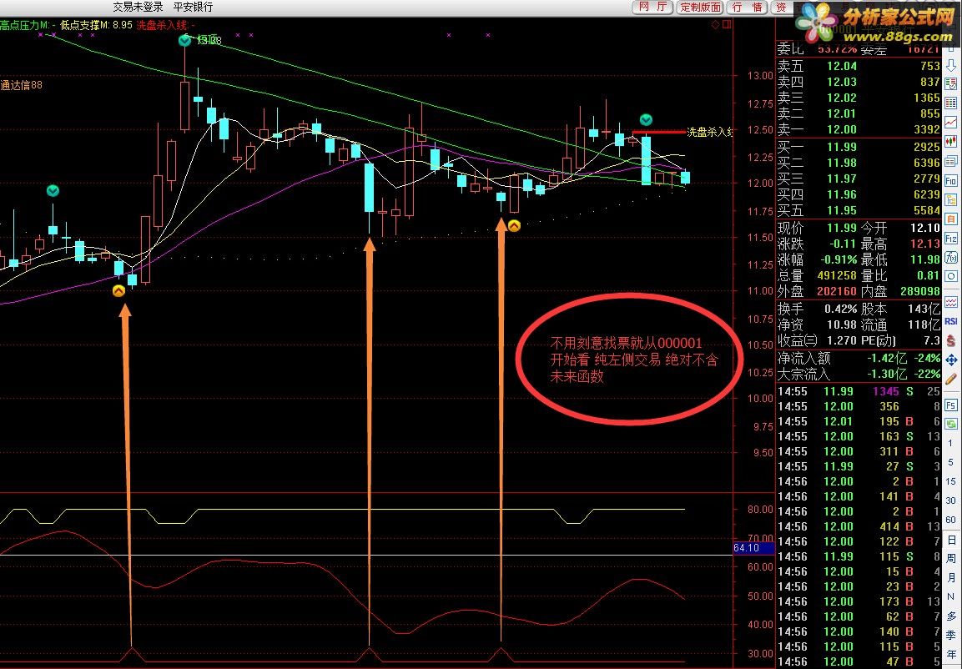
Task: Select the multi-period (多) option
Action: tap(951, 616)
